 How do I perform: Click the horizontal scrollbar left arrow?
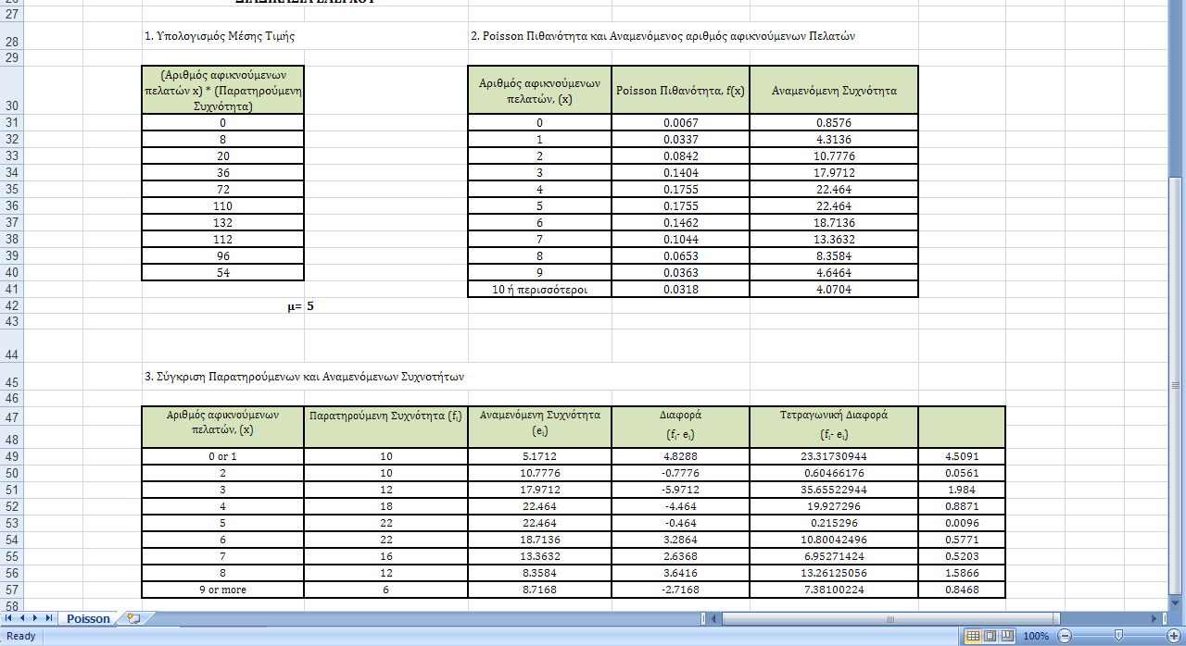[x=713, y=618]
